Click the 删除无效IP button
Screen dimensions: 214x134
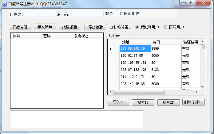point(193,102)
